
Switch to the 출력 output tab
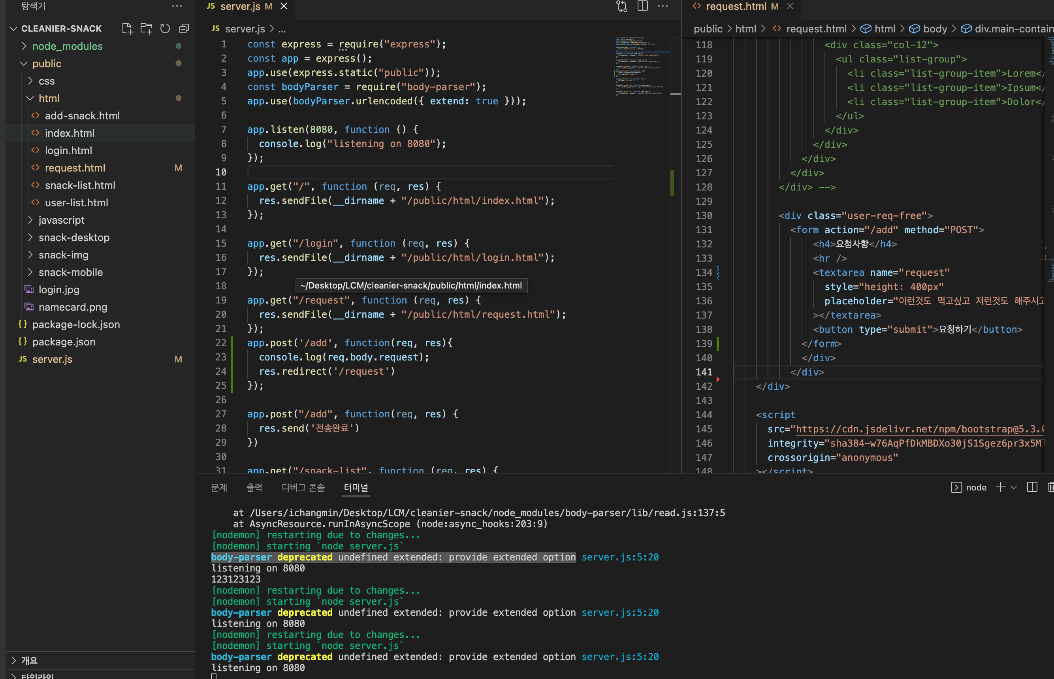254,487
